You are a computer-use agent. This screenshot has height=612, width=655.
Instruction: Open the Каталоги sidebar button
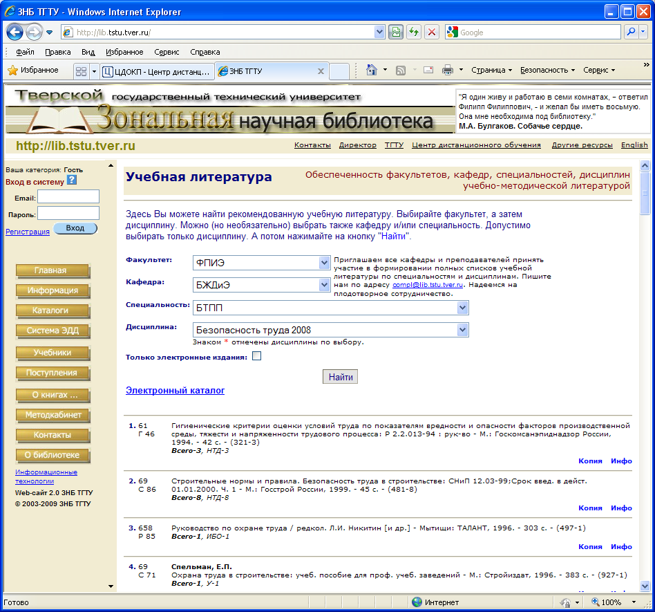click(53, 310)
